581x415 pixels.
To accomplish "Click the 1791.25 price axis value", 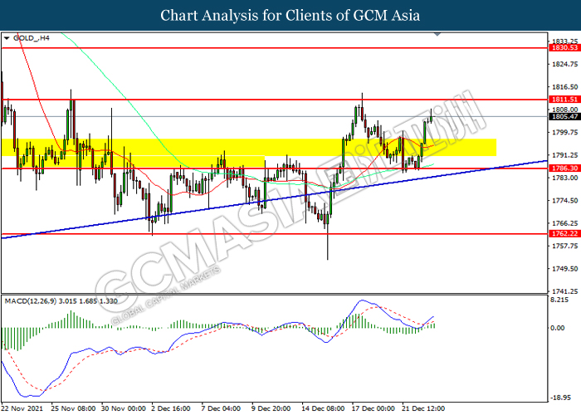I will click(564, 155).
